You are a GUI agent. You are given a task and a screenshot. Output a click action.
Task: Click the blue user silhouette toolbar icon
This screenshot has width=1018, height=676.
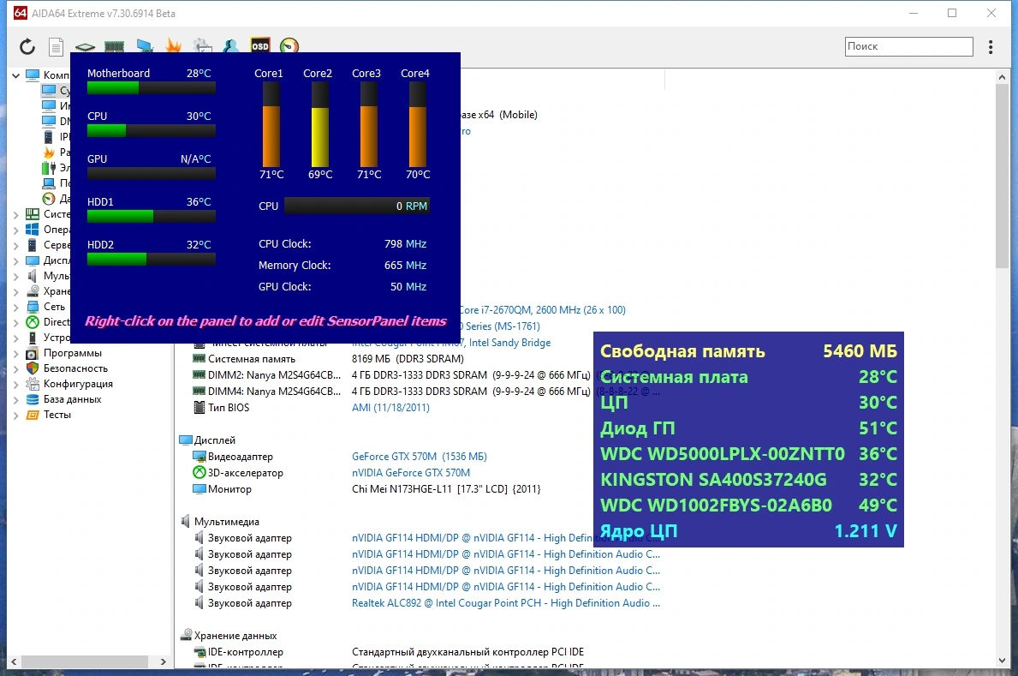pyautogui.click(x=230, y=45)
